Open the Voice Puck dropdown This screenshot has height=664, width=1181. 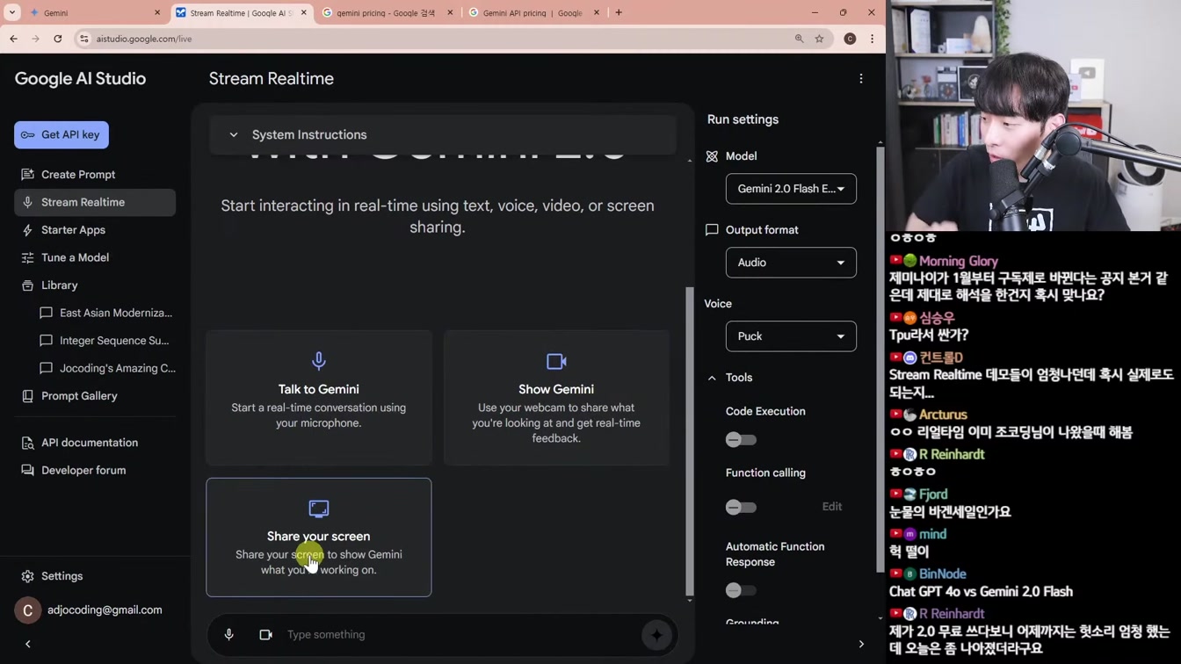point(791,336)
